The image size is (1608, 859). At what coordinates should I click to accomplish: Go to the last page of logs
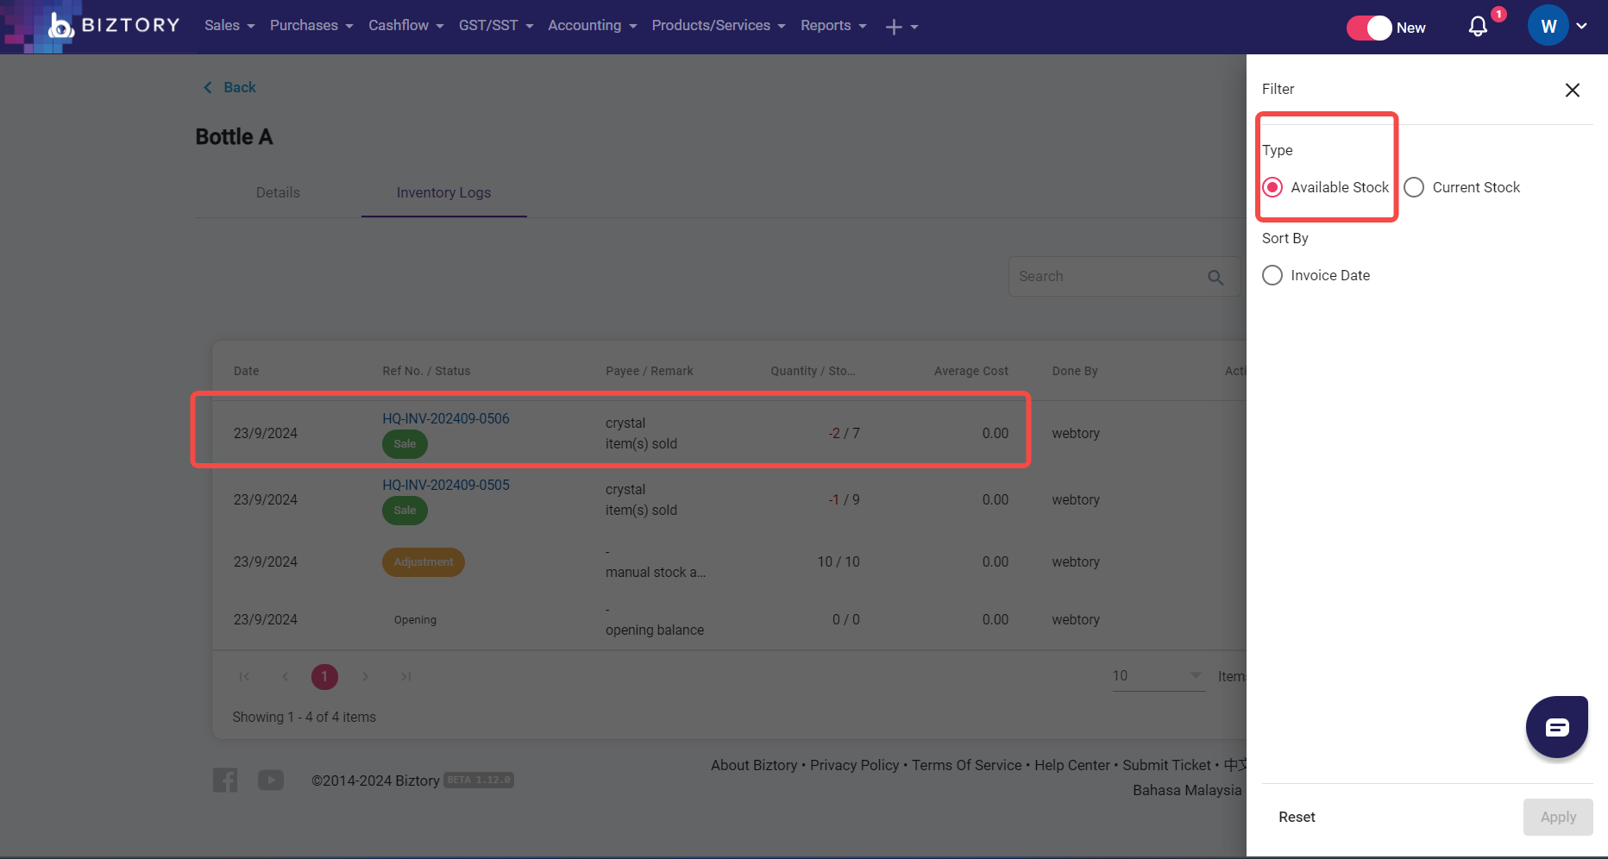[x=405, y=677]
